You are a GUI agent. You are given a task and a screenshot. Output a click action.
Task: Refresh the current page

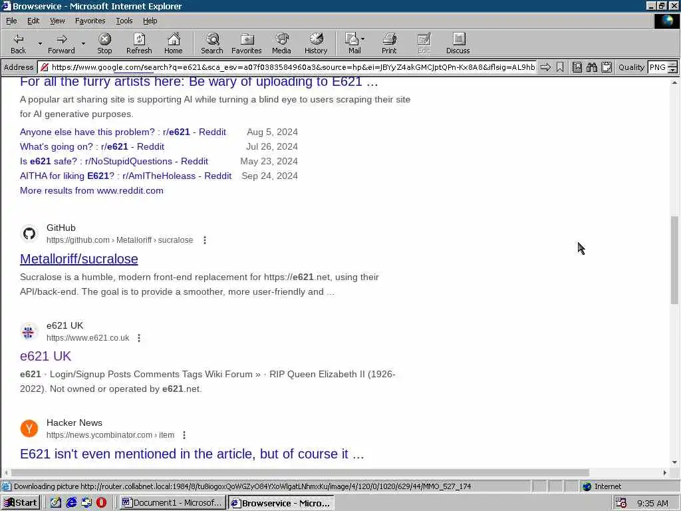[x=139, y=43]
